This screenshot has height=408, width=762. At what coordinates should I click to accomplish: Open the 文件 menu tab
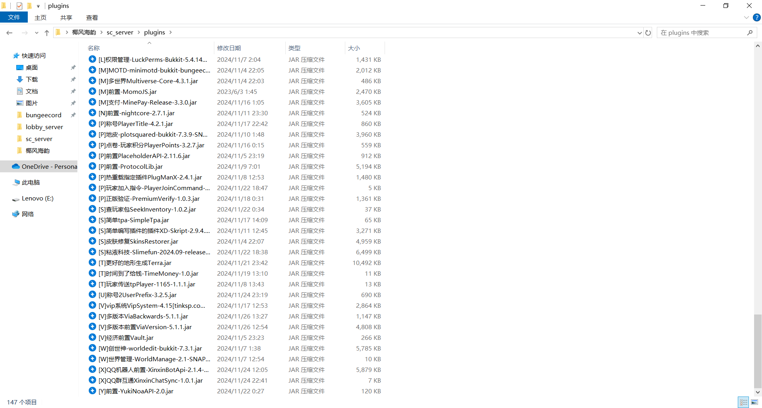pos(14,17)
